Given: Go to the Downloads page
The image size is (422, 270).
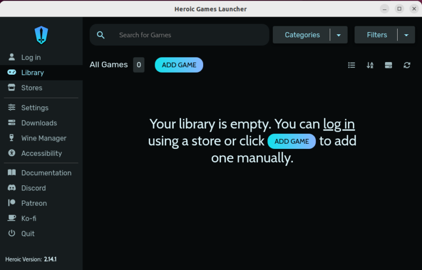Looking at the screenshot, I should pyautogui.click(x=41, y=123).
